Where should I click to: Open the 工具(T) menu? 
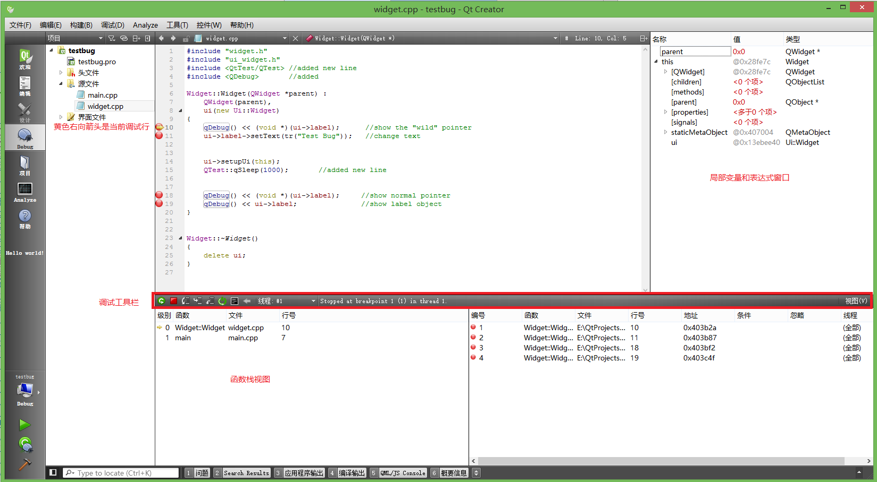tap(177, 25)
